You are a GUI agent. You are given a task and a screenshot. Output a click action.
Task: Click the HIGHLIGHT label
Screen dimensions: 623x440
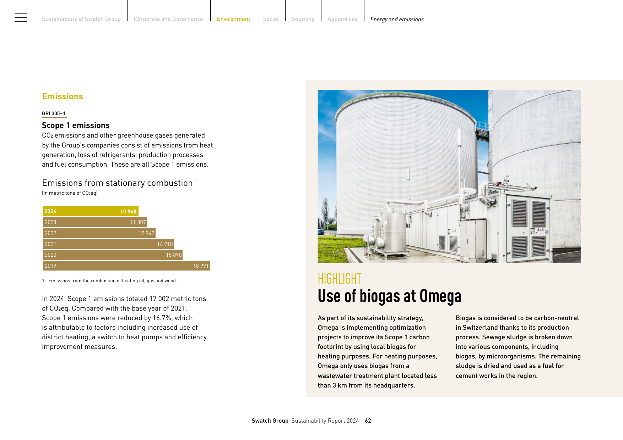tap(340, 279)
